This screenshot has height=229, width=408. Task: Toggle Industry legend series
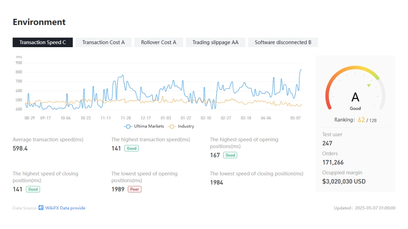pos(181,126)
